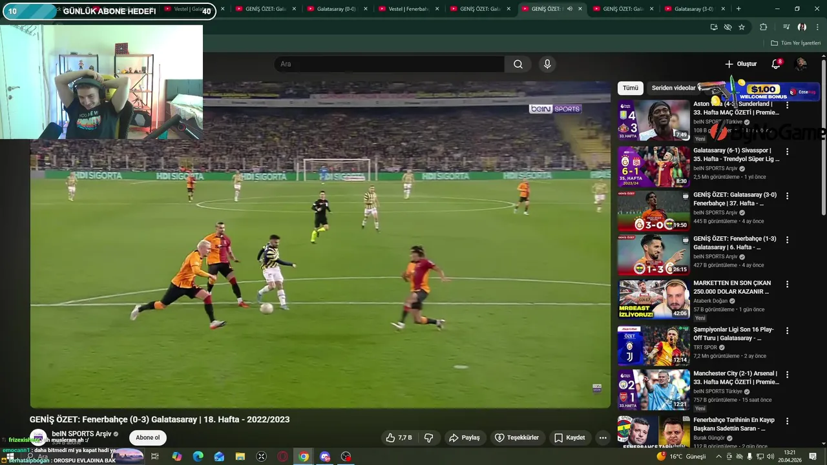Screen dimensions: 827x465
Task: Open more actions ellipsis below video
Action: coord(603,438)
